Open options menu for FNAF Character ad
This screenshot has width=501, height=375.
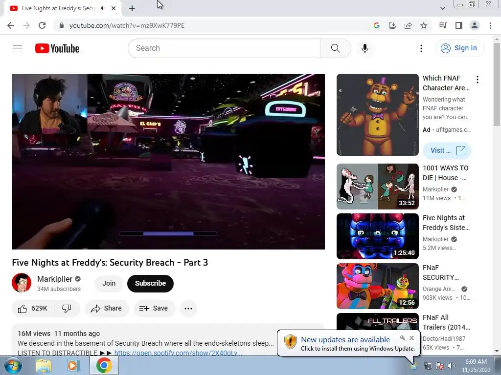coord(478,80)
